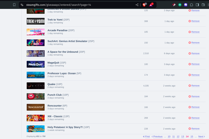Open A Space for the Unbound title link
The height and width of the screenshot is (139, 209).
point(63,52)
